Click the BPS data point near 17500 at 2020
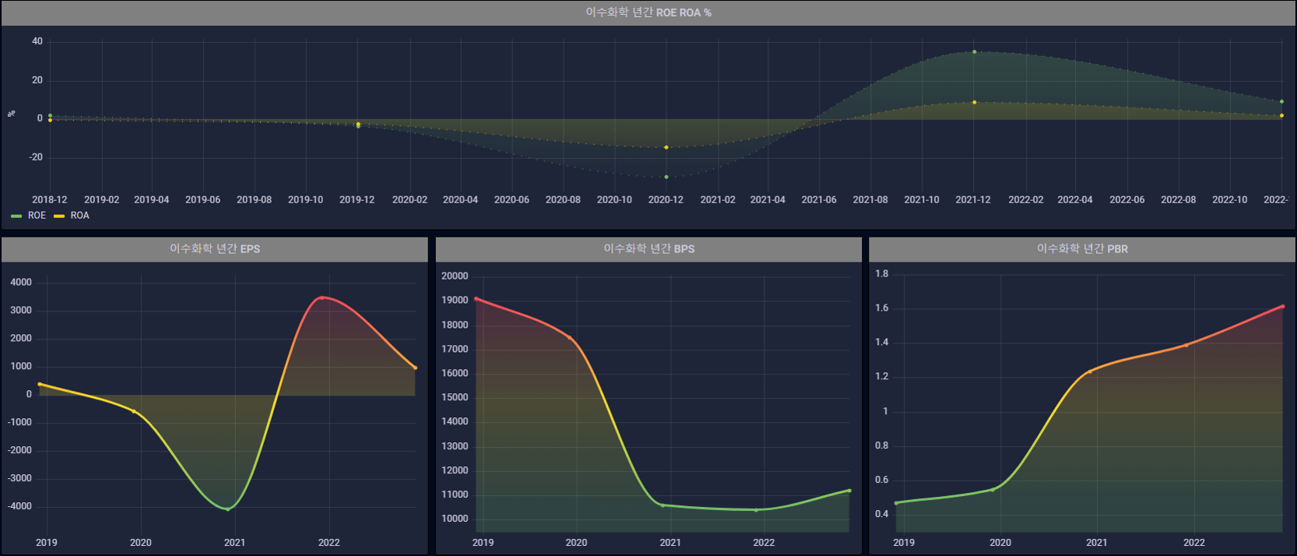The image size is (1297, 556). (569, 337)
